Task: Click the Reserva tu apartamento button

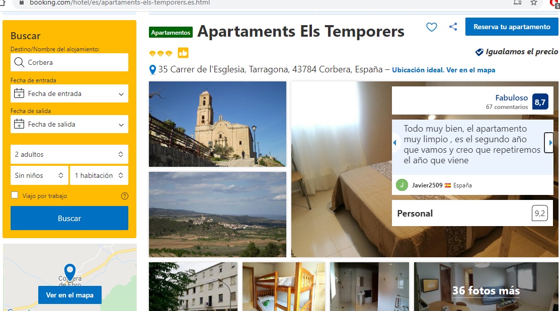Action: point(511,27)
